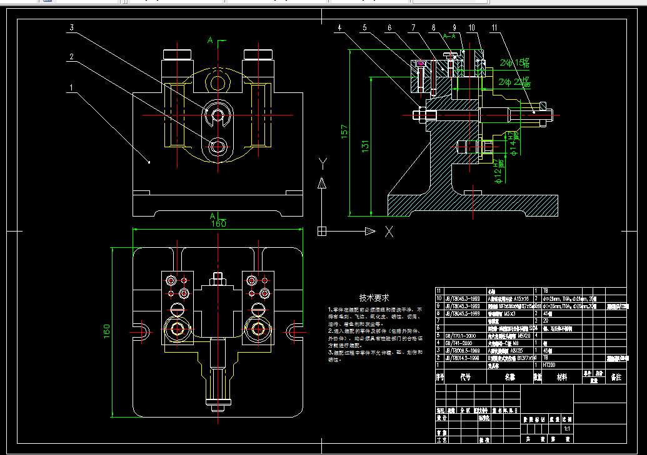Click balloon number 1 label
Viewport: 647px width, 455px height.
click(71, 87)
